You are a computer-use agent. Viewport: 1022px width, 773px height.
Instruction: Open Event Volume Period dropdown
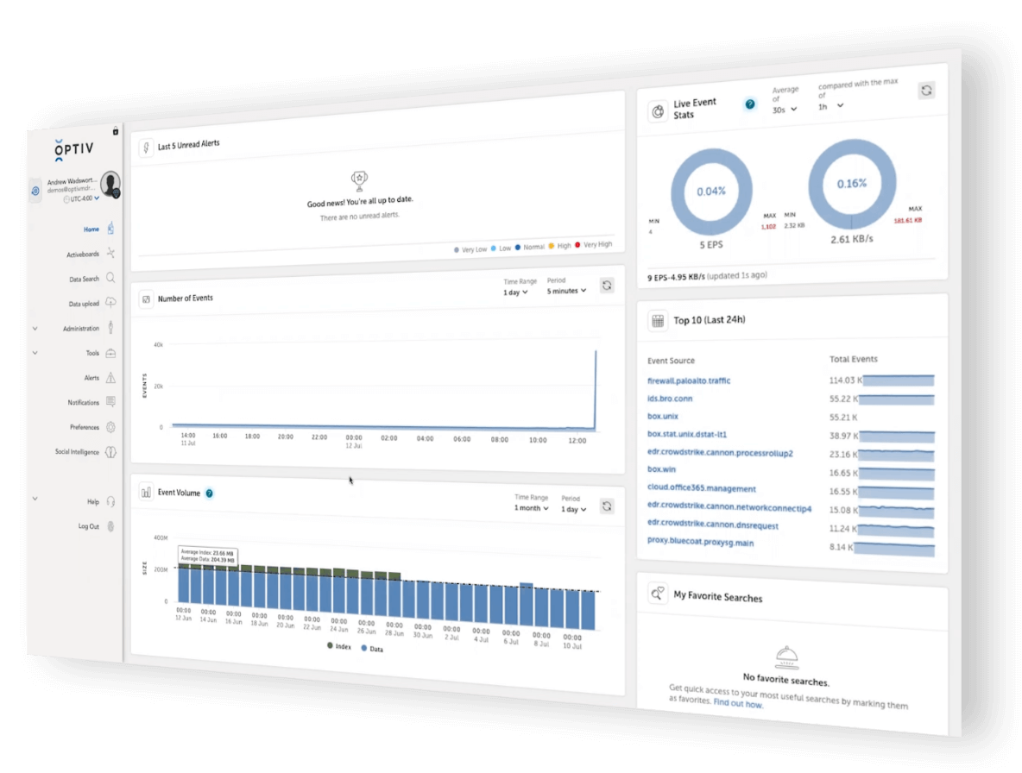tap(573, 509)
